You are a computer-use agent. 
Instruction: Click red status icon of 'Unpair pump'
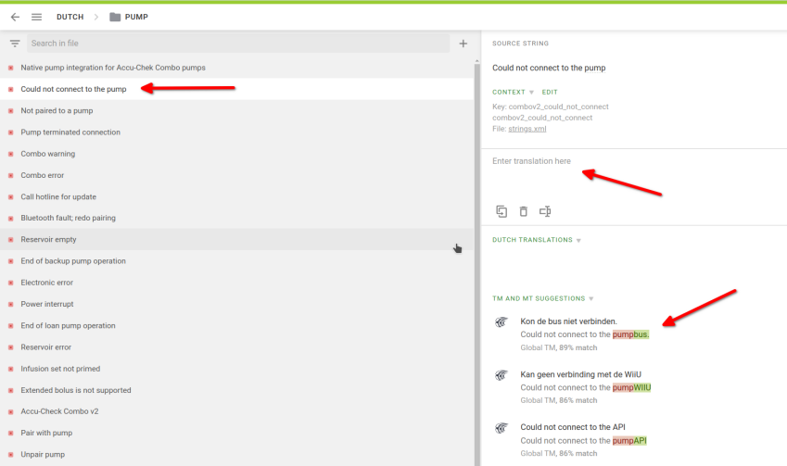coord(10,455)
